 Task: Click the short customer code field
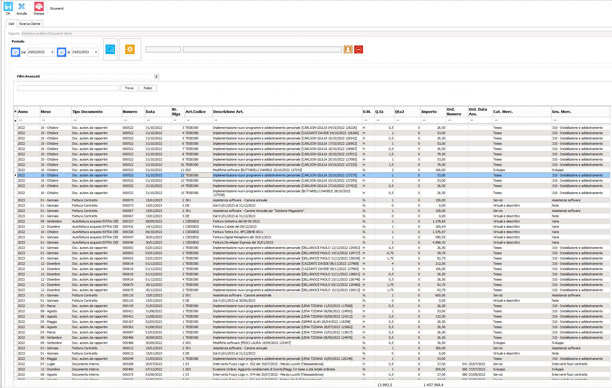click(163, 50)
